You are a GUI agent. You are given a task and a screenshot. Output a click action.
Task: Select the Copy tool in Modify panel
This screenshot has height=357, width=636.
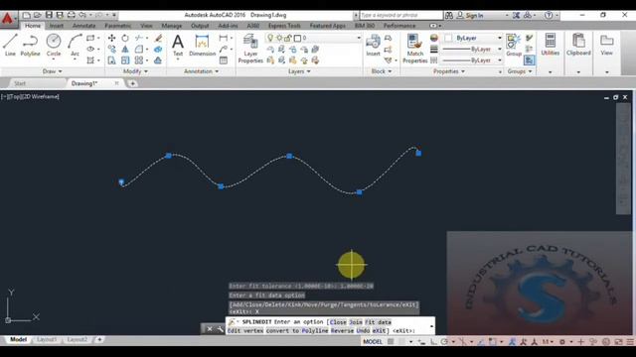coord(111,50)
